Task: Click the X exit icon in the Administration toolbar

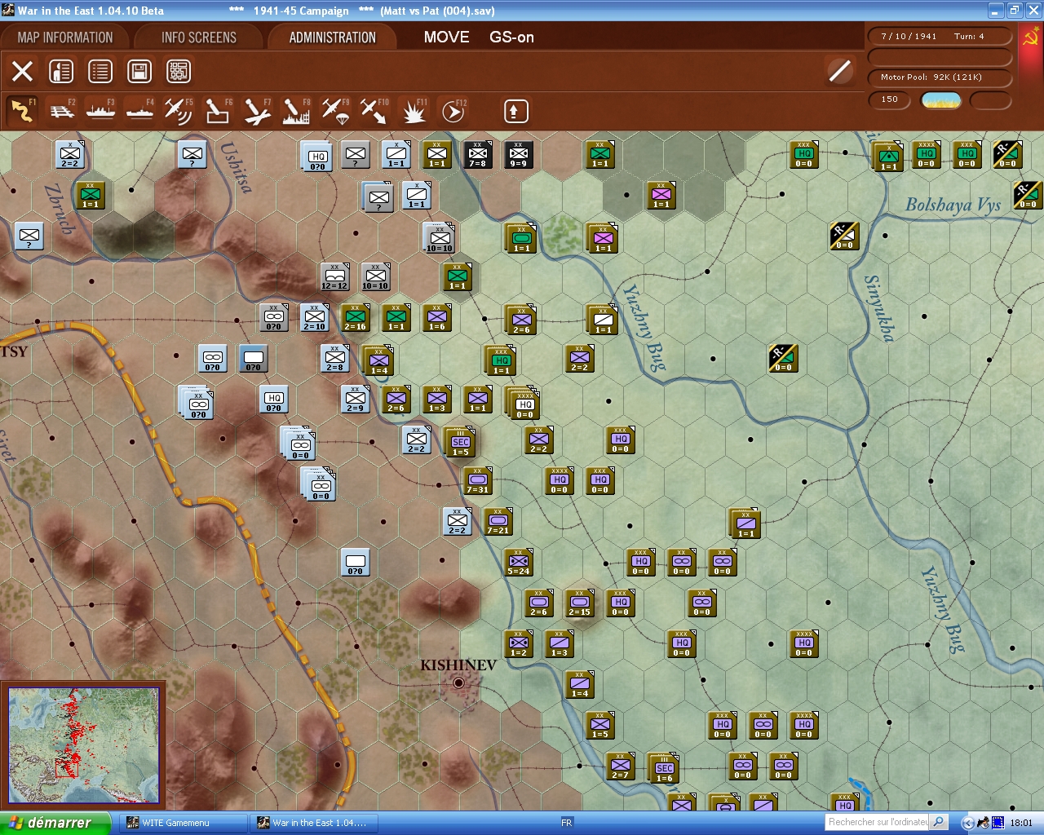Action: pos(23,72)
